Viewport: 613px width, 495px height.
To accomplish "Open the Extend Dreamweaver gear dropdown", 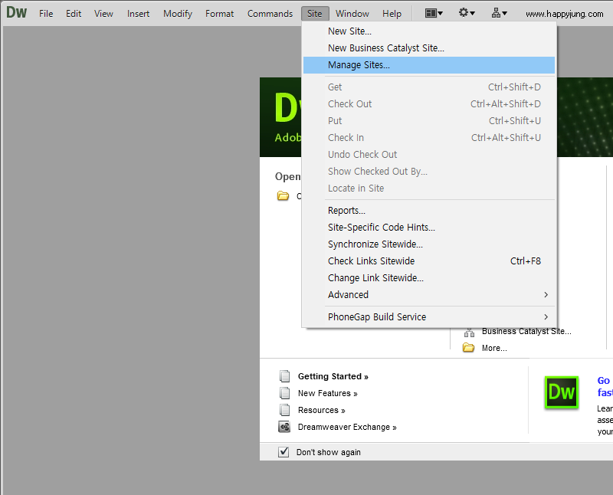I will (467, 13).
